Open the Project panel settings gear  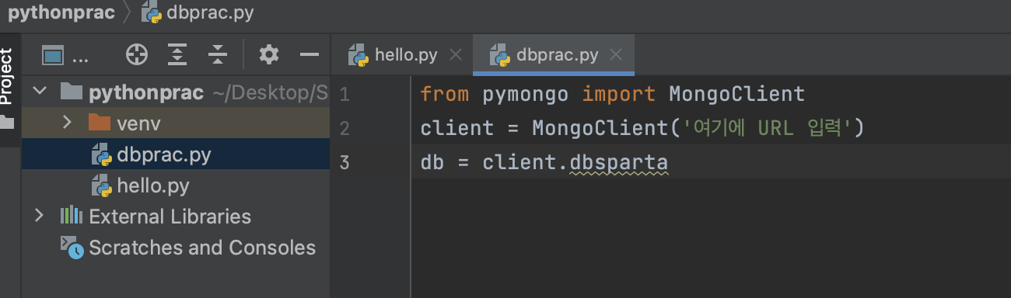coord(269,54)
